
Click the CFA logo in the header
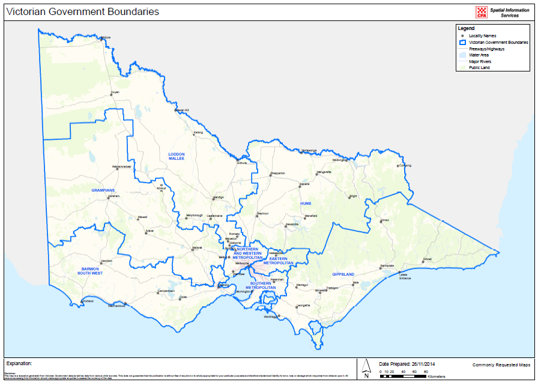click(481, 12)
